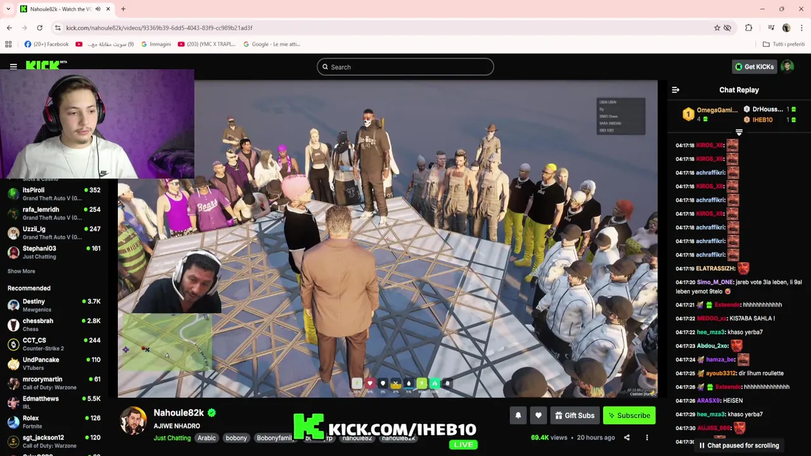
Task: Open the apps grid in bookmarks bar
Action: pos(8,44)
